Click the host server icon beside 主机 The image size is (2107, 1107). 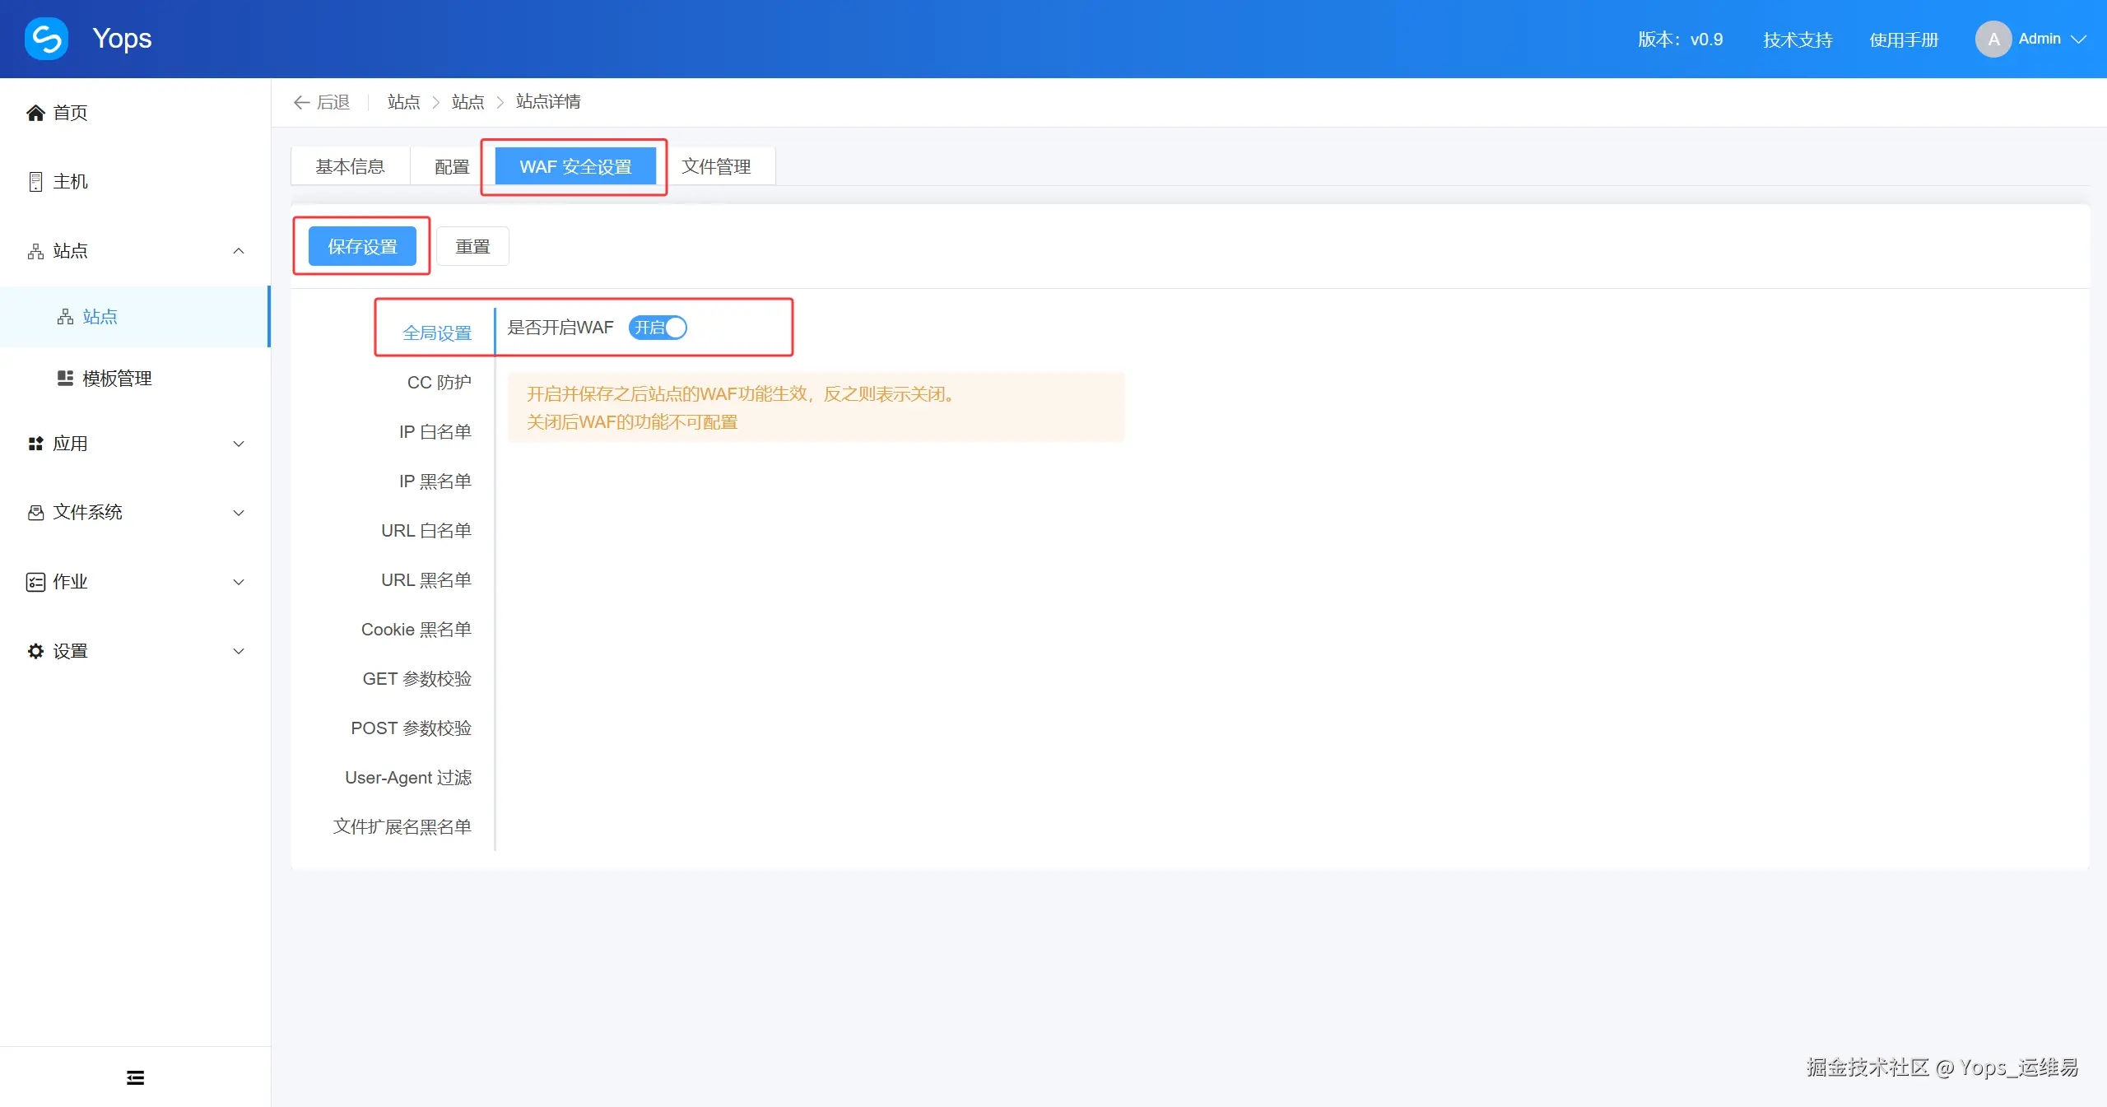click(35, 181)
